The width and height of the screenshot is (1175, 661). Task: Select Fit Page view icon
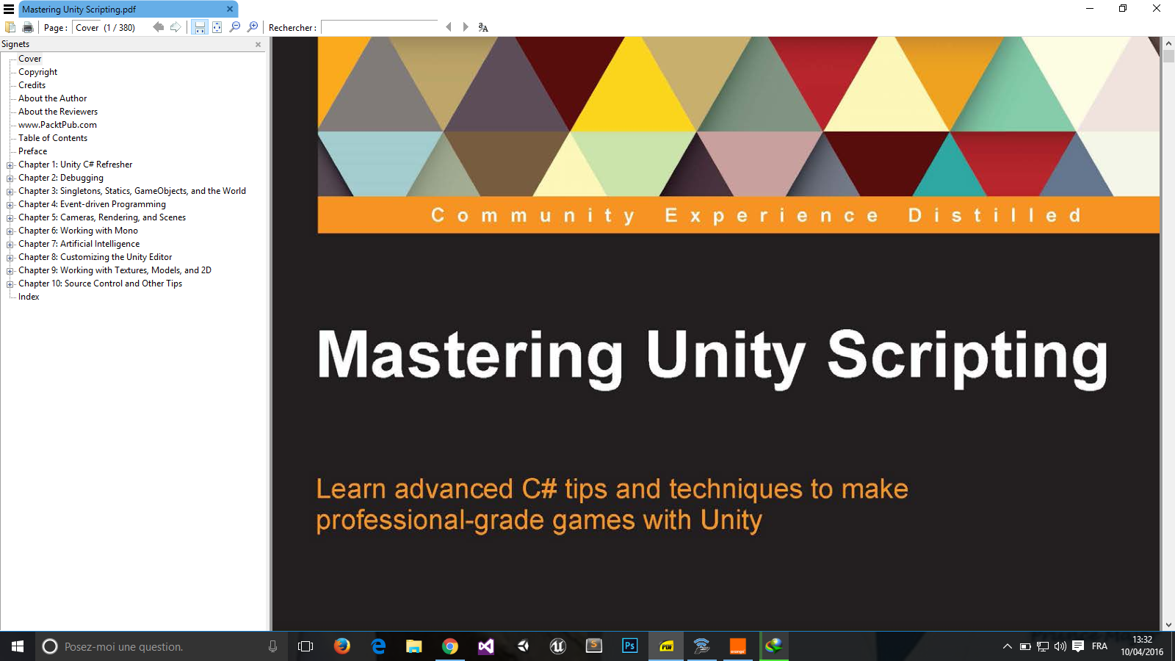217,27
